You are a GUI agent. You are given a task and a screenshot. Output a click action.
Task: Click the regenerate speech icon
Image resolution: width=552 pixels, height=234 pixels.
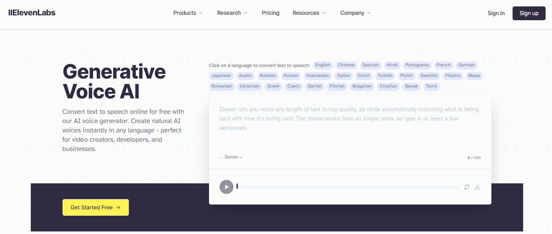[x=467, y=187]
